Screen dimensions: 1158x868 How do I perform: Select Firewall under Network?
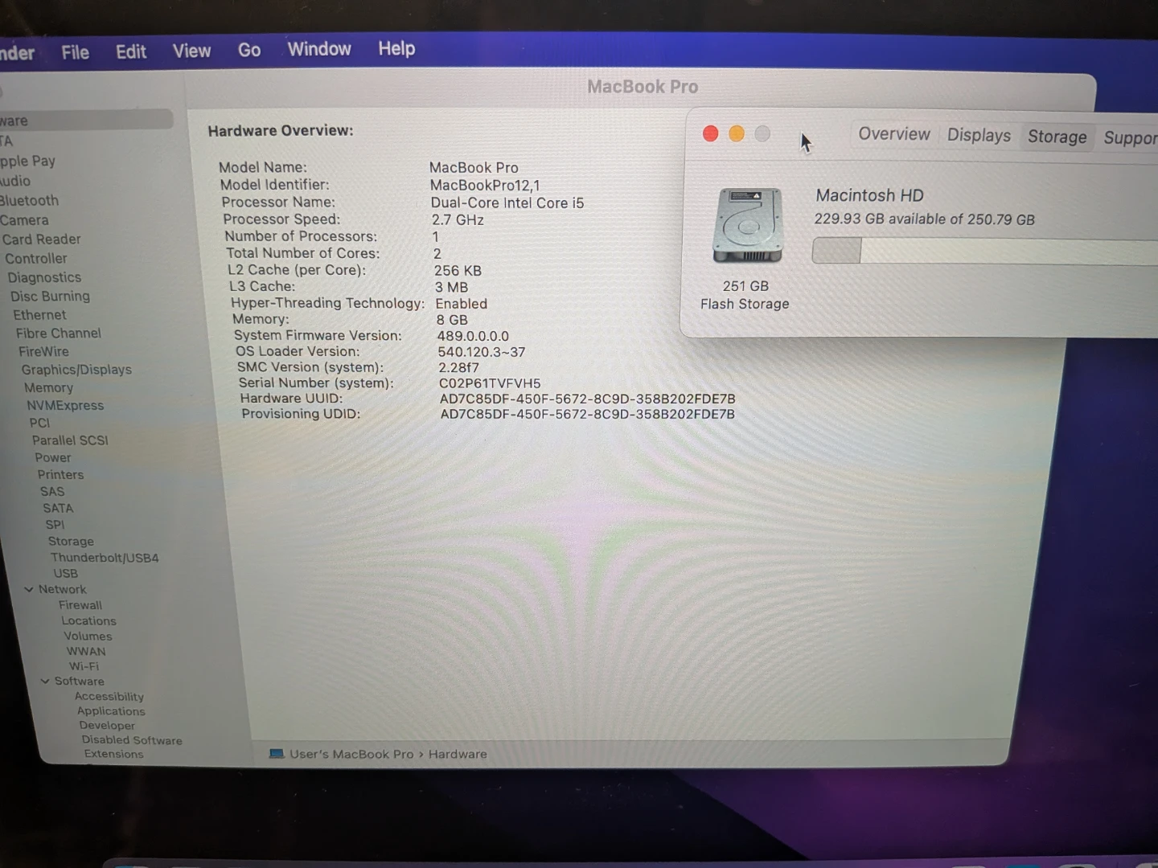coord(80,605)
